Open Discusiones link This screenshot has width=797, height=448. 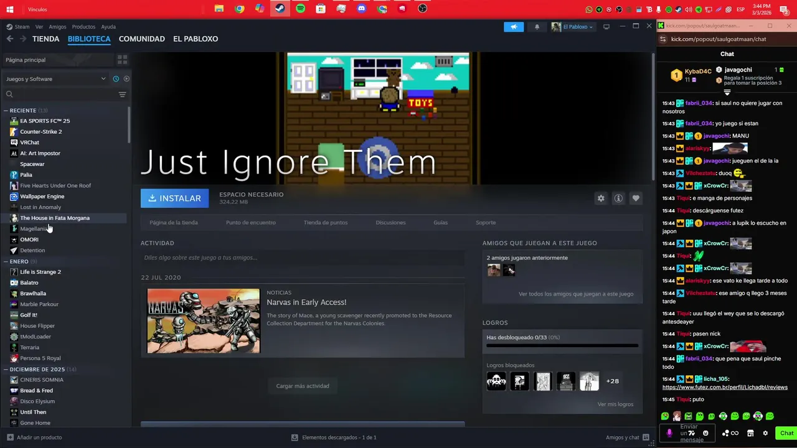pos(391,223)
